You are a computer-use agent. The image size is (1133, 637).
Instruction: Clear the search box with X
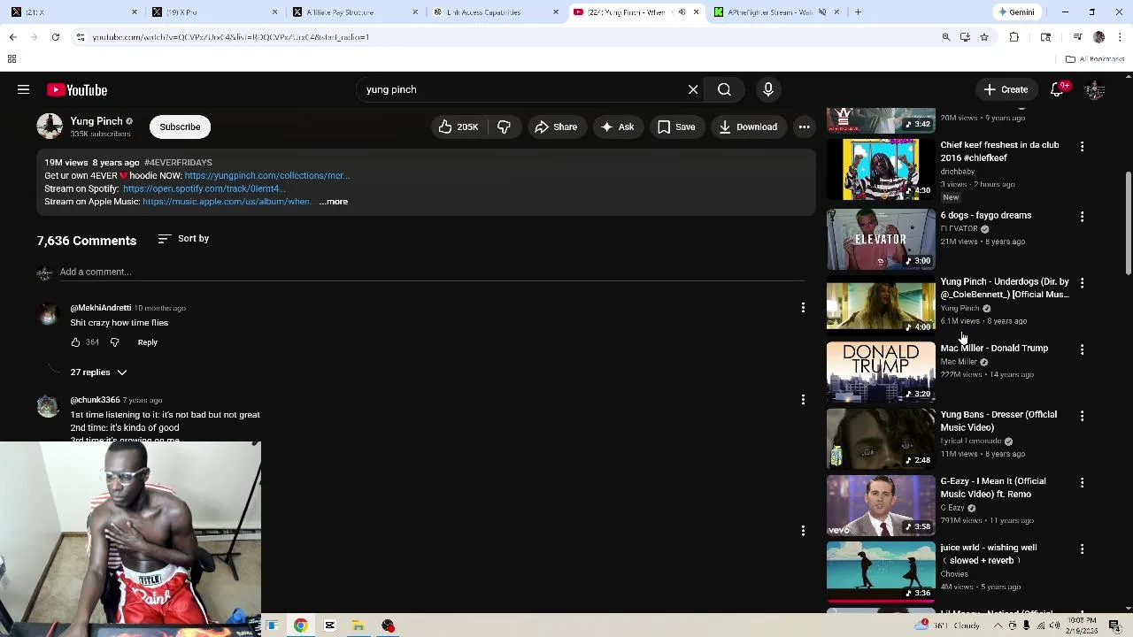(693, 89)
